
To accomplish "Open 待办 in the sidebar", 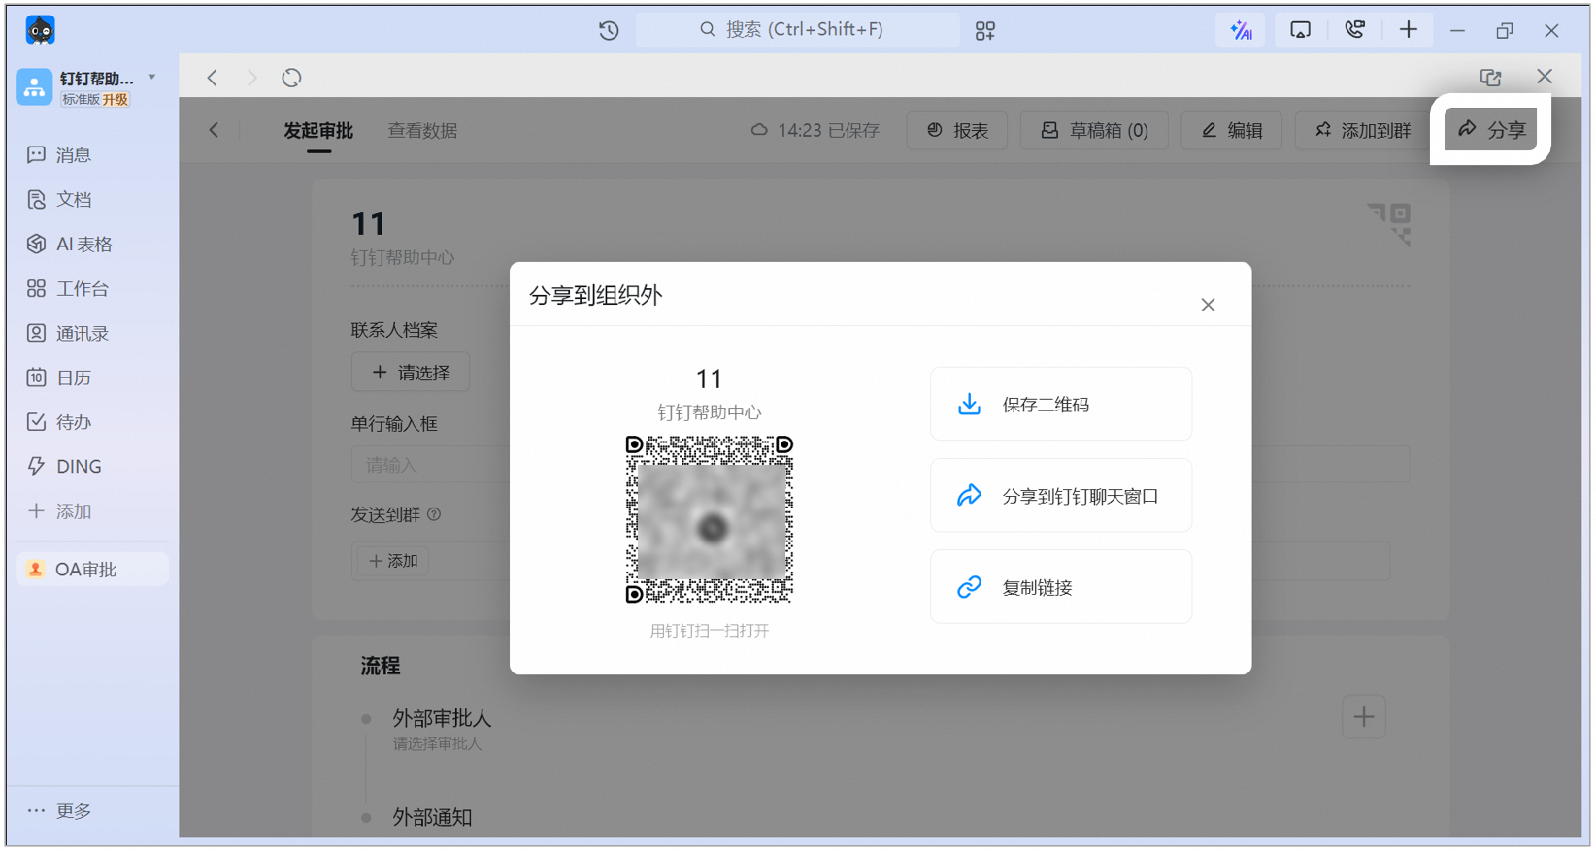I will tap(59, 423).
